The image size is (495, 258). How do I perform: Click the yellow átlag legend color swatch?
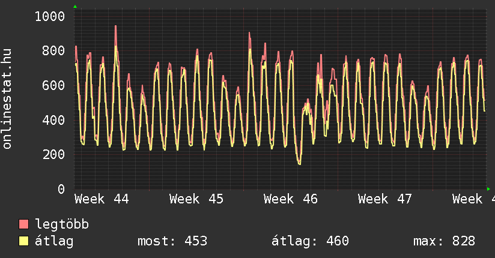(24, 241)
